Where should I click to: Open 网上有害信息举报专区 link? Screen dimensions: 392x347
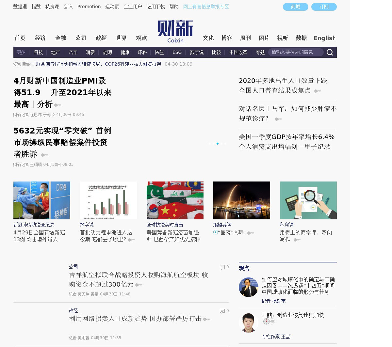coord(206,7)
